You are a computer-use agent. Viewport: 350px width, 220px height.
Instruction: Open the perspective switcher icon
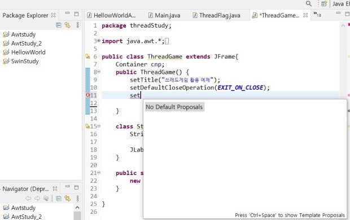(324, 3)
